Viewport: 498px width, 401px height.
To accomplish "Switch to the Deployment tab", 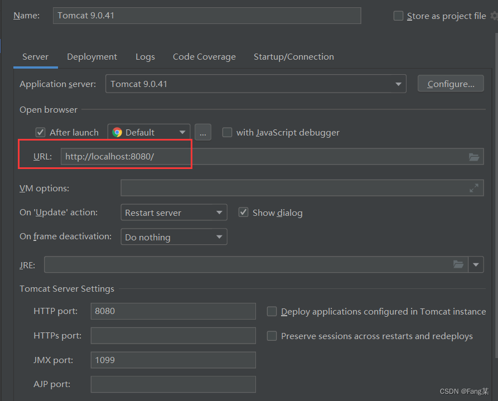I will point(92,57).
